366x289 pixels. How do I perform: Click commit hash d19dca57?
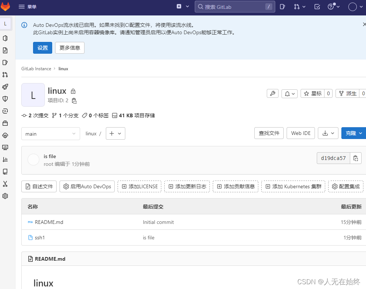pyautogui.click(x=333, y=158)
